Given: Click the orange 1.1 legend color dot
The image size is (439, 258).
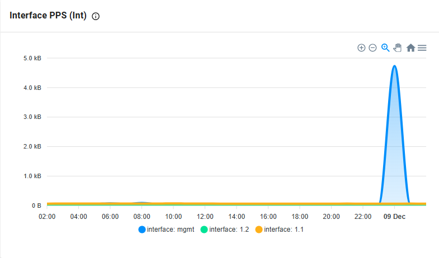Looking at the screenshot, I should 259,230.
